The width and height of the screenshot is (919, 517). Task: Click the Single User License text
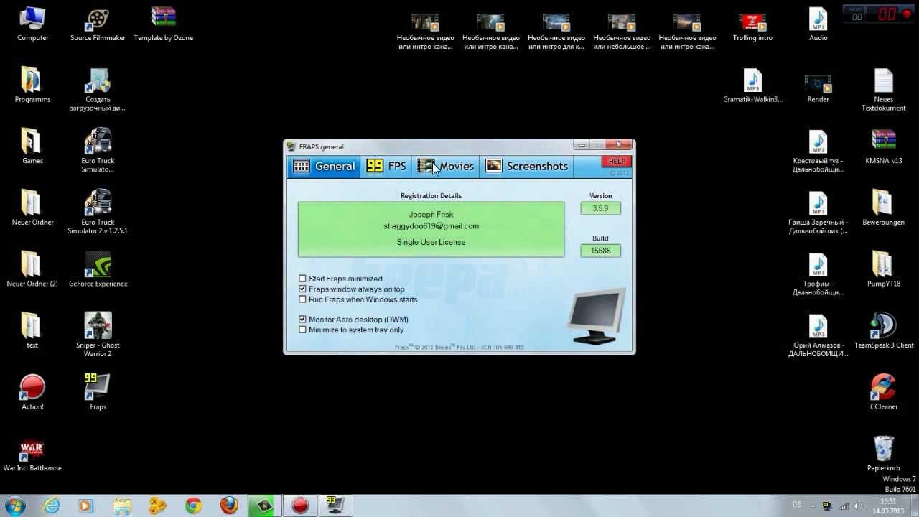click(x=431, y=242)
